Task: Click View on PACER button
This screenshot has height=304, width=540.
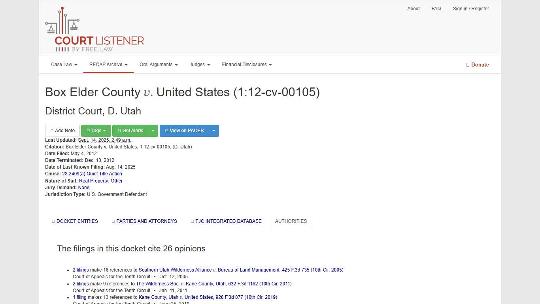Action: pyautogui.click(x=184, y=131)
